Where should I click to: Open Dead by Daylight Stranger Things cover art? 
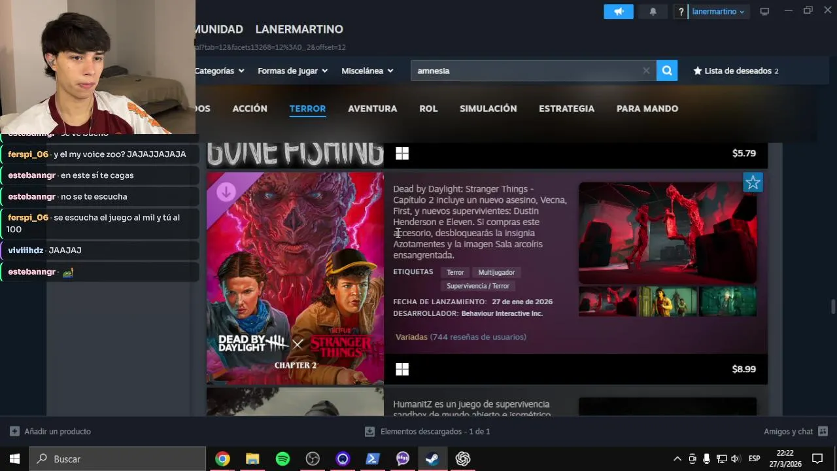[295, 278]
